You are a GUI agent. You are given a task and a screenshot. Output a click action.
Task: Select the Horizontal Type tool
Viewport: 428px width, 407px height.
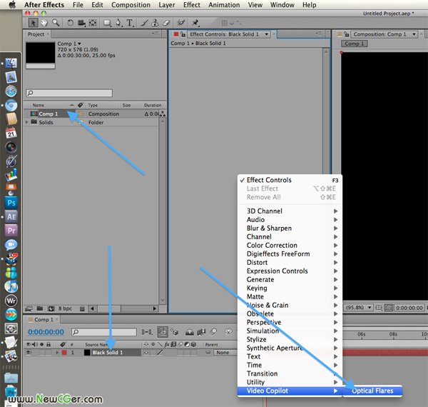coord(130,24)
